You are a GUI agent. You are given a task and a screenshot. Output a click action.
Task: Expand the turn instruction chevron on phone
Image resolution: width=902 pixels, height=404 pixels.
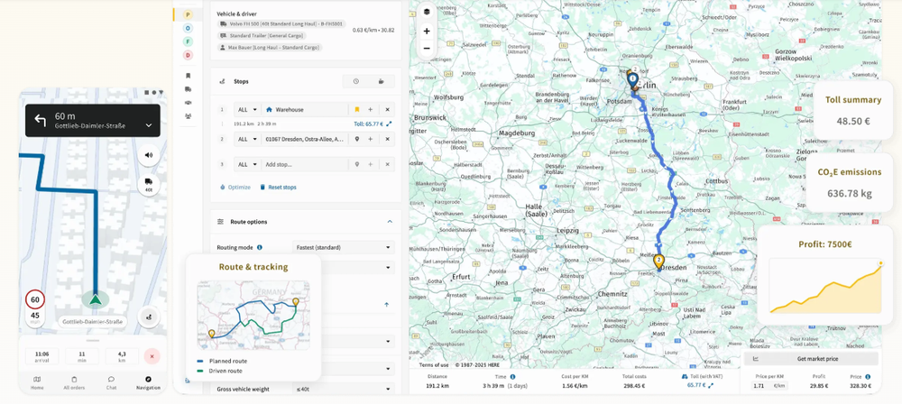pos(149,125)
